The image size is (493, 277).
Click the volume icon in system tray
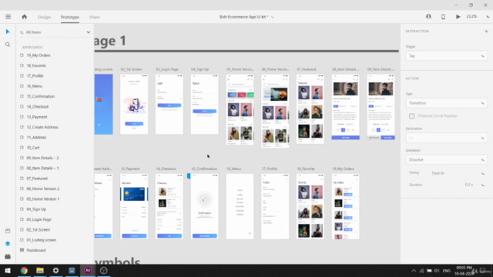tap(437, 271)
